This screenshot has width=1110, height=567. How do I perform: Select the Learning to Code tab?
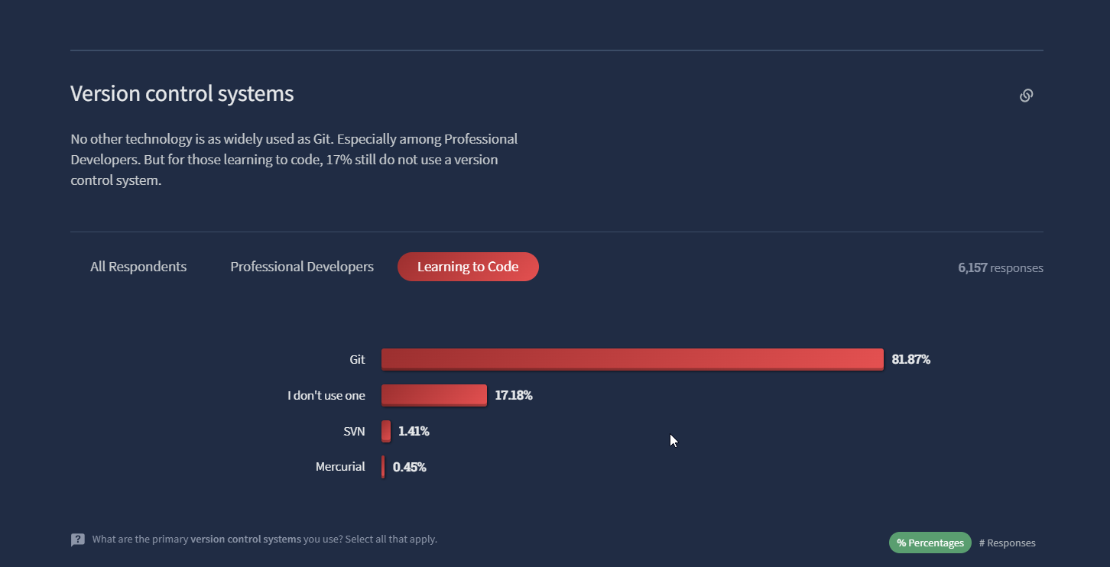pos(468,267)
